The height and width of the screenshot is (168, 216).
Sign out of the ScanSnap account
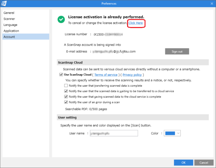177,51
